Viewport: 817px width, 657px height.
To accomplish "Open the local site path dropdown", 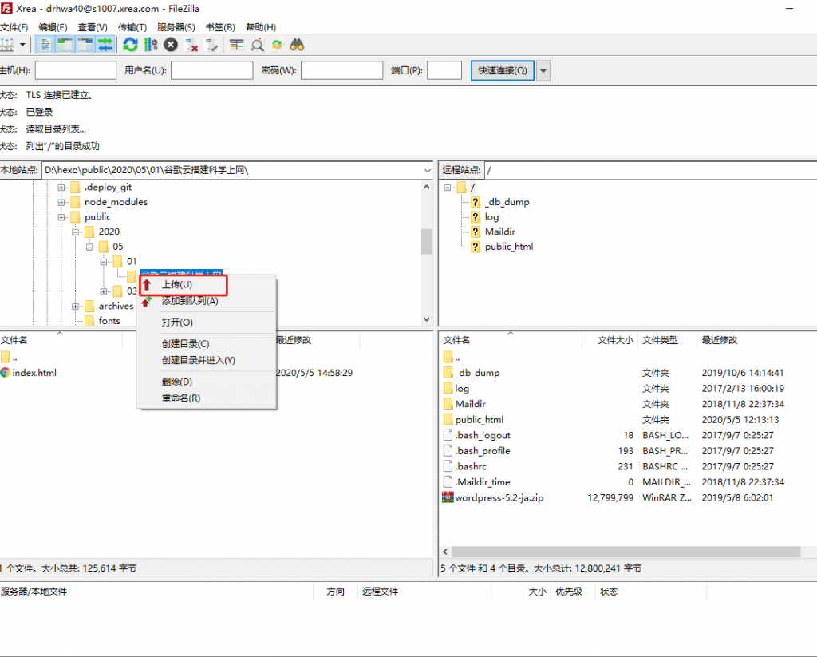I will (428, 170).
